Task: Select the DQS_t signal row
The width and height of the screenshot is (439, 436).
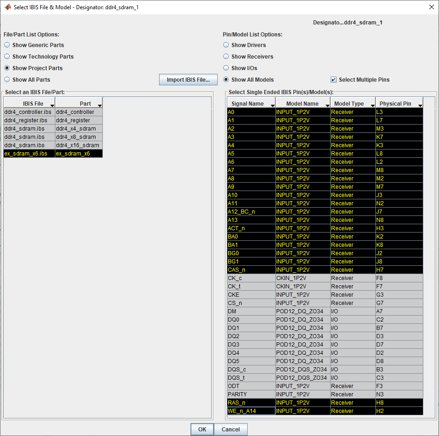Action: pos(325,378)
